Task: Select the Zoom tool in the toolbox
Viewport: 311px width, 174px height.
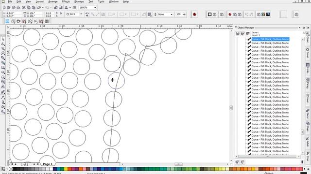Action: coord(3,54)
